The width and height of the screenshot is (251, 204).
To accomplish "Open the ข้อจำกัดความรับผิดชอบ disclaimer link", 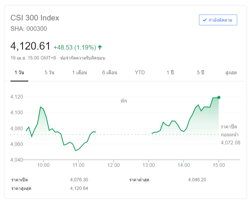I will pyautogui.click(x=83, y=58).
